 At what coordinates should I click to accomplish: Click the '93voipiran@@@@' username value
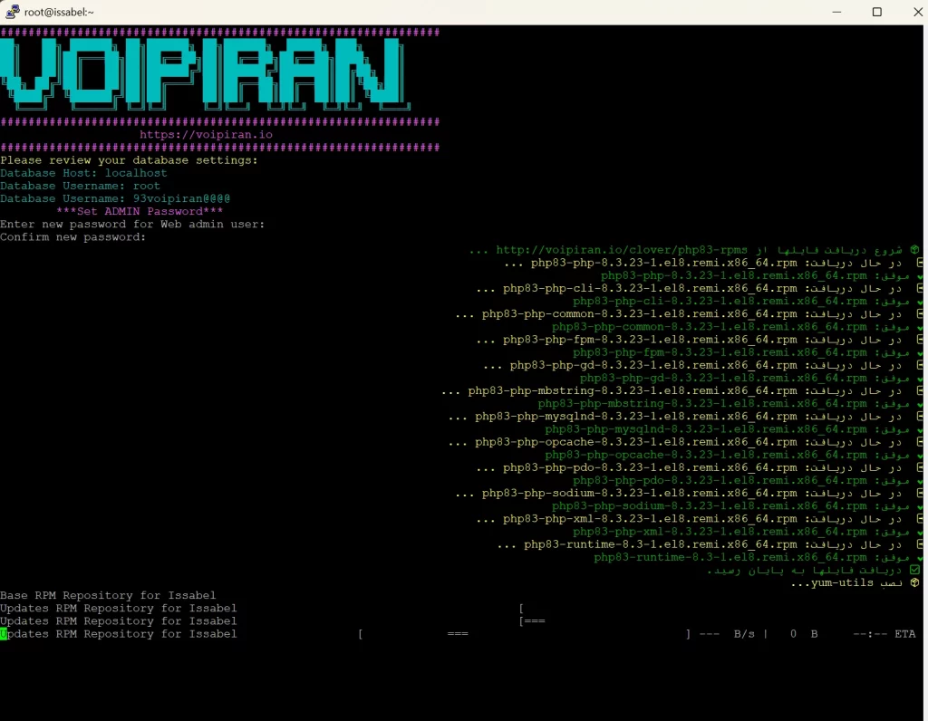pyautogui.click(x=181, y=198)
